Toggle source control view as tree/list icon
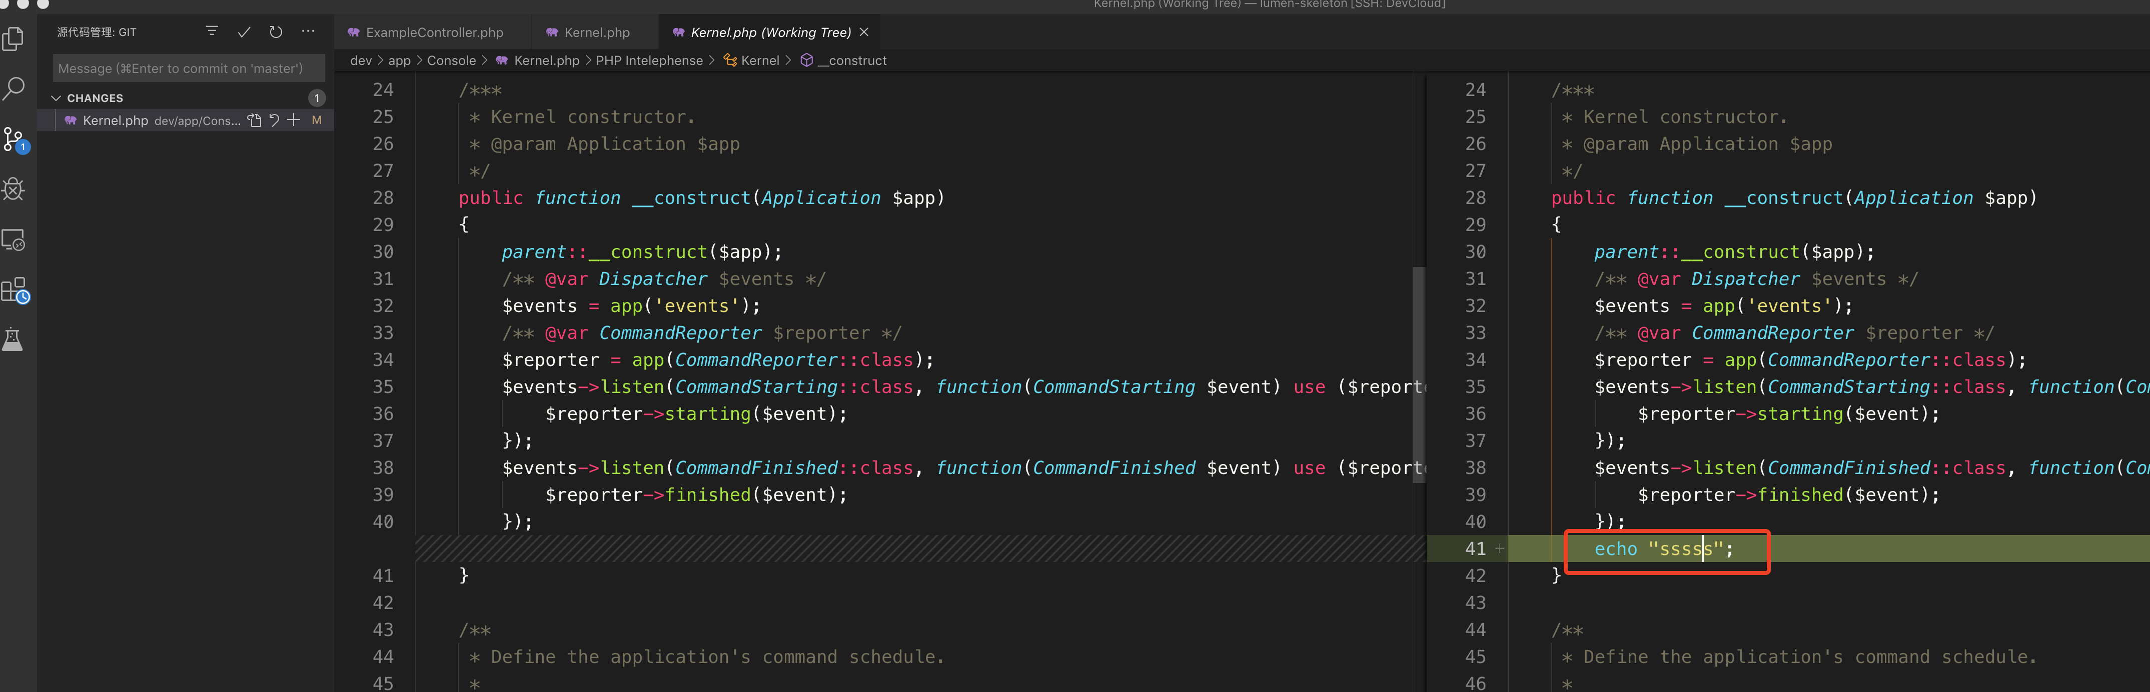Screen dimensions: 2150x692 (212, 31)
